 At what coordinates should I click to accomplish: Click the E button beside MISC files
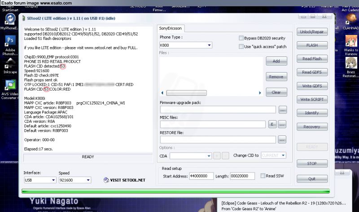(x=272, y=124)
